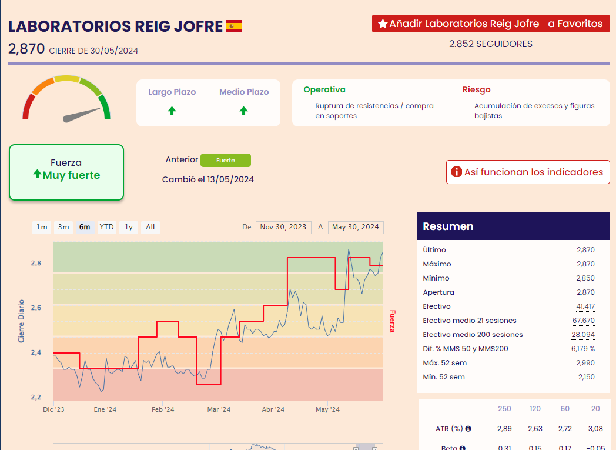Select the 6m chart range

coord(85,227)
